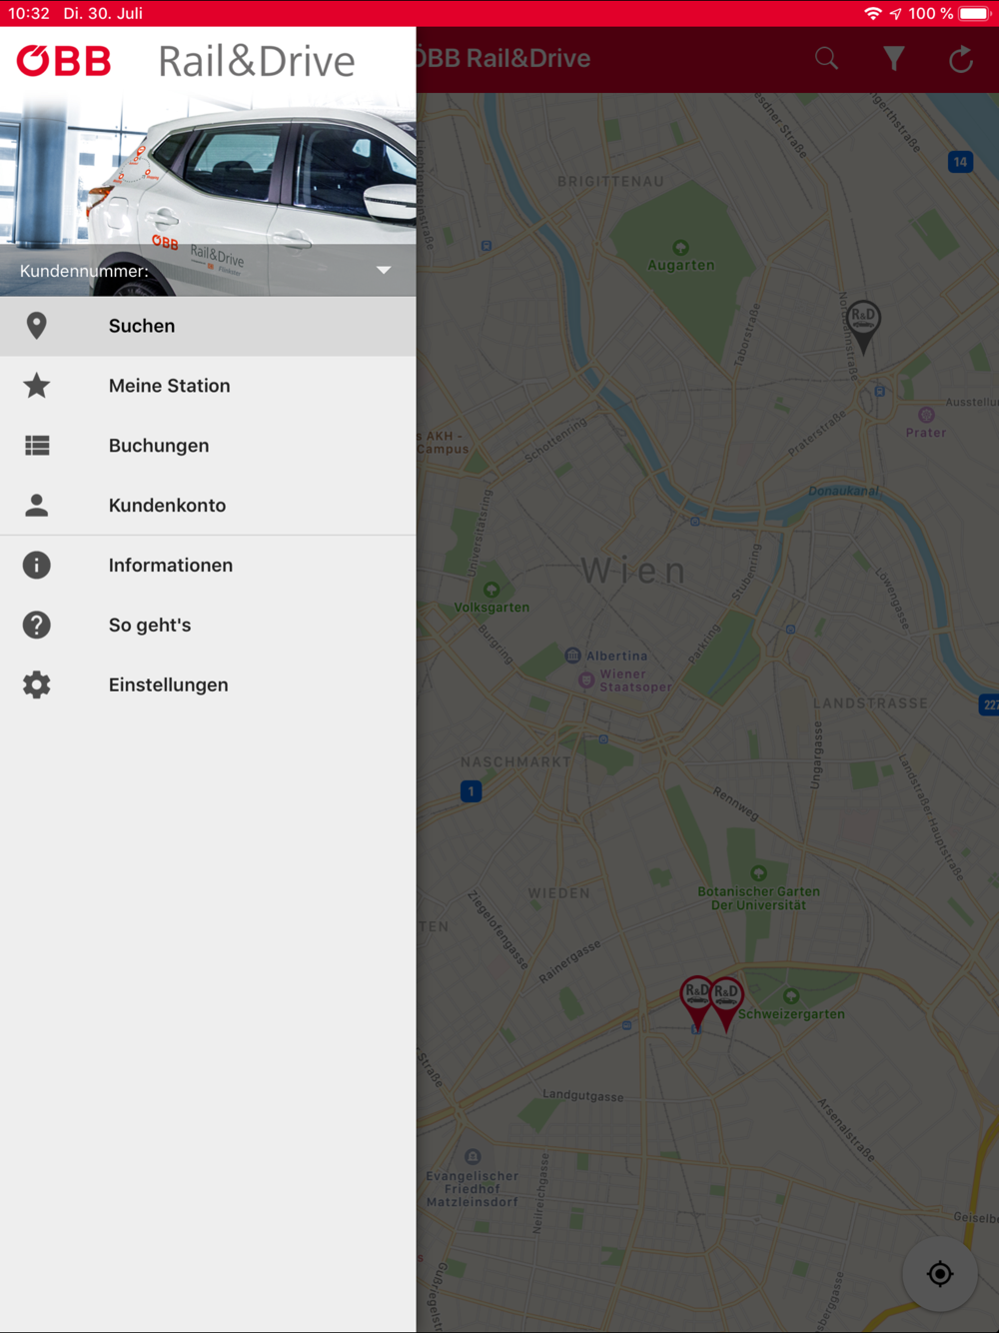Tap the Botanischer Garten map label
Image resolution: width=999 pixels, height=1333 pixels.
(759, 898)
